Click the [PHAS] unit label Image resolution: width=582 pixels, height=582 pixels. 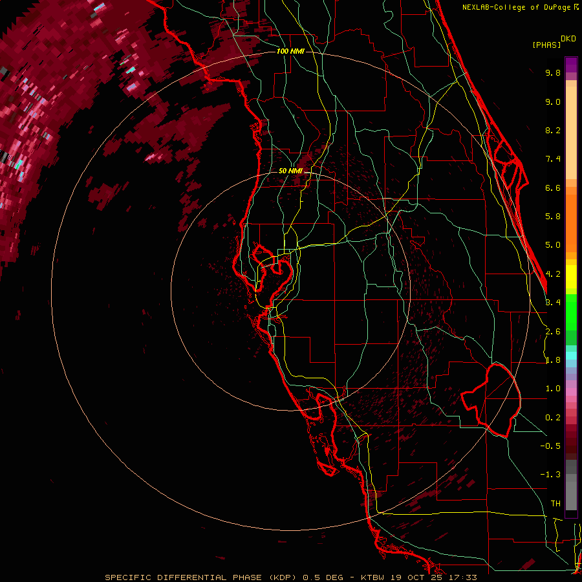[546, 45]
